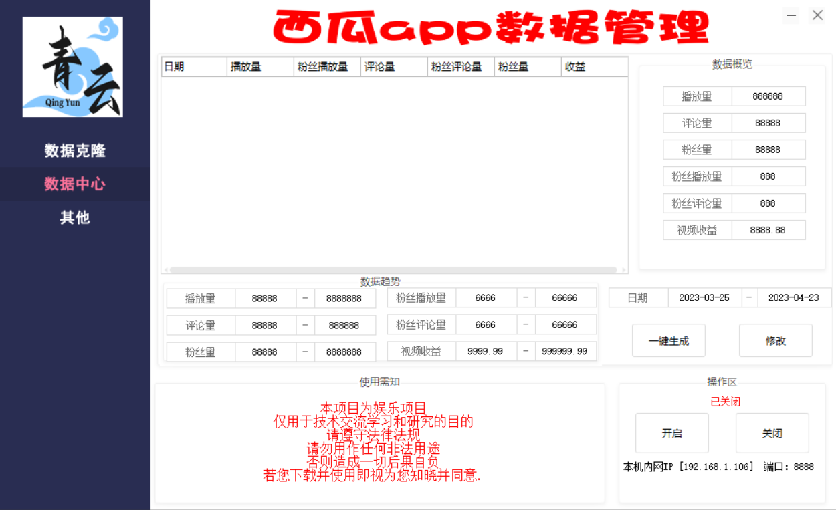Click the 修改 button
Viewport: 836px width, 510px height.
776,341
